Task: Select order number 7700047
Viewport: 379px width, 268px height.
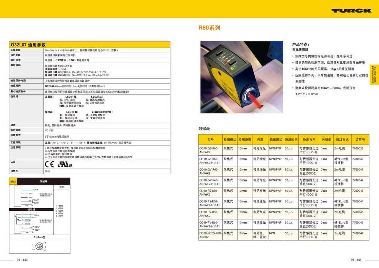Action: 358,234
